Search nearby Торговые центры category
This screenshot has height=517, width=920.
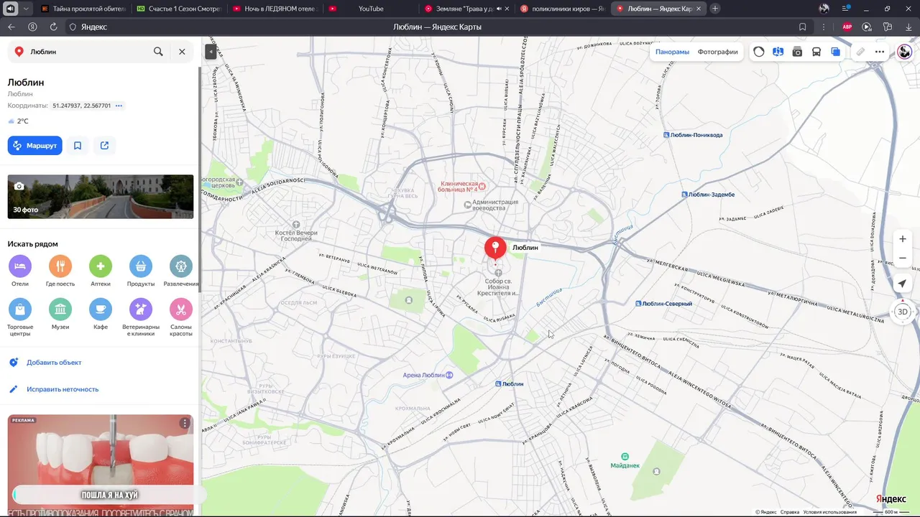tap(20, 318)
